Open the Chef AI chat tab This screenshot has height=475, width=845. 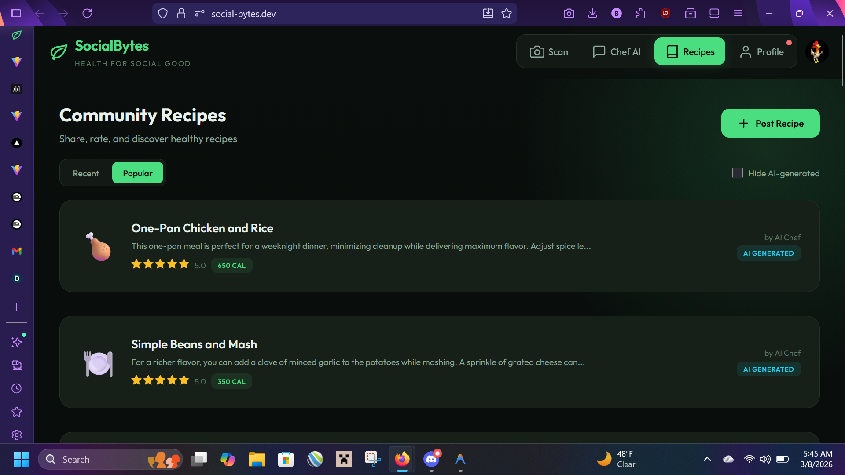point(617,52)
